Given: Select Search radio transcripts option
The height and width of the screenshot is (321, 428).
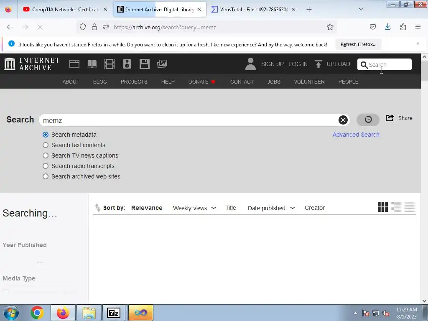Looking at the screenshot, I should coord(46,166).
